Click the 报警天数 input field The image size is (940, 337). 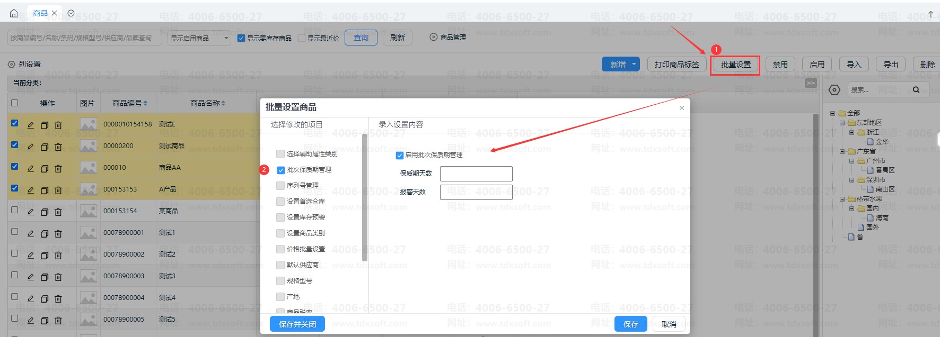click(x=476, y=192)
